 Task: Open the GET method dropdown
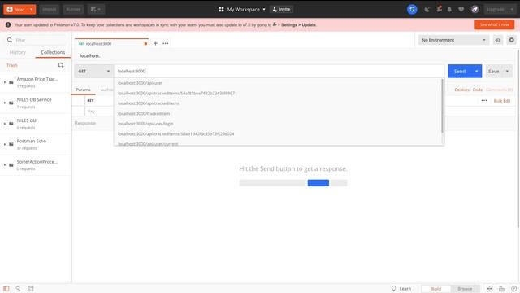(x=94, y=71)
